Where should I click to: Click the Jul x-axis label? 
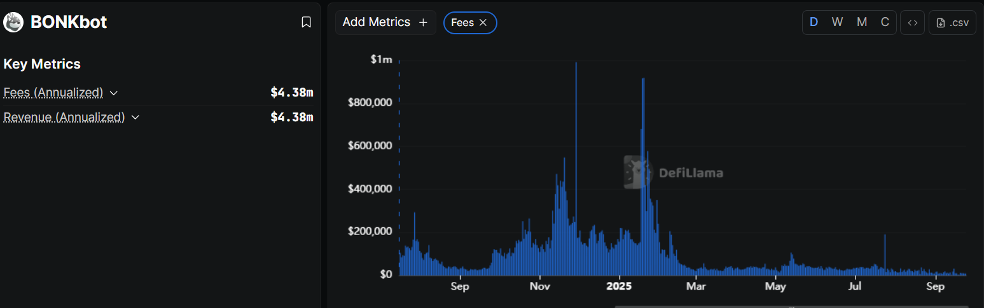click(x=856, y=287)
